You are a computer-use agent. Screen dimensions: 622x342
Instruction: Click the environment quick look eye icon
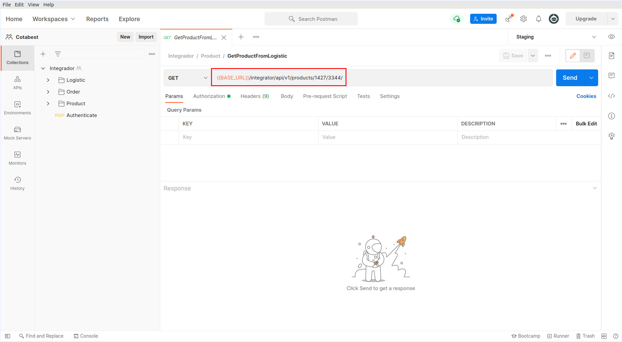[612, 37]
